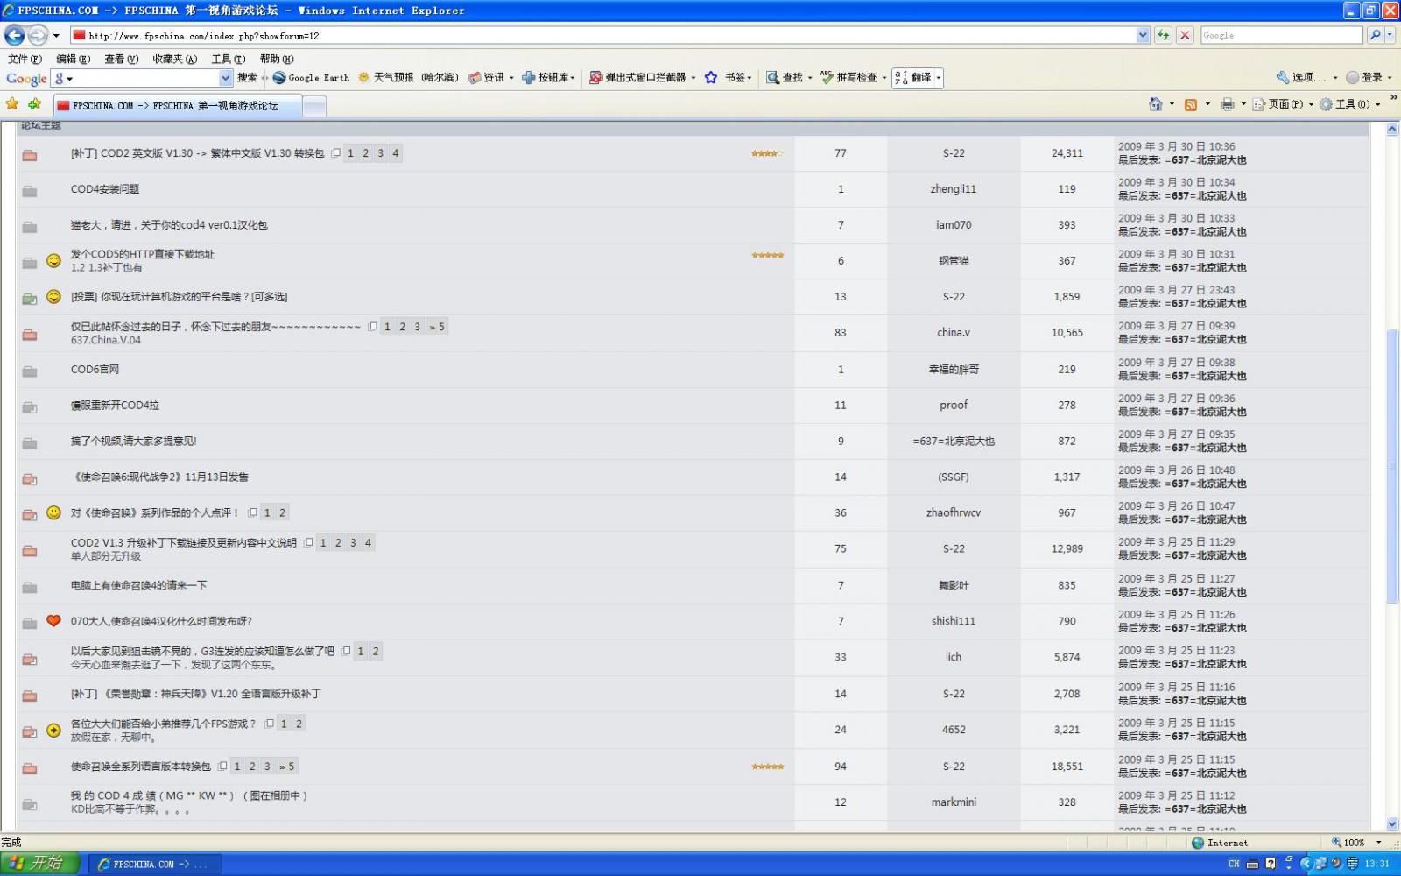
Task: Click the view count 24,311
Action: click(1067, 153)
